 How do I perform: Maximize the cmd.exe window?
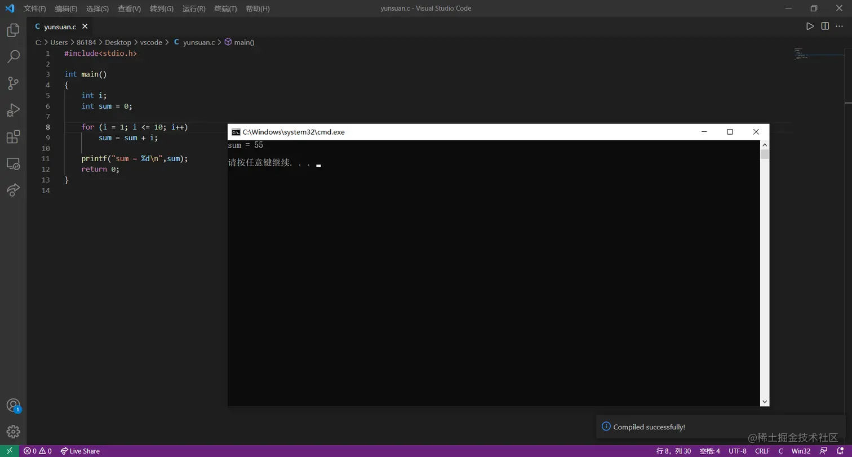click(730, 132)
